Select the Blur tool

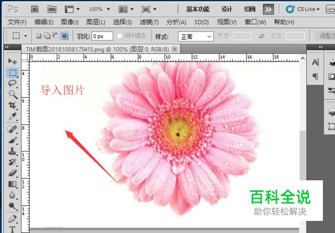(x=13, y=195)
